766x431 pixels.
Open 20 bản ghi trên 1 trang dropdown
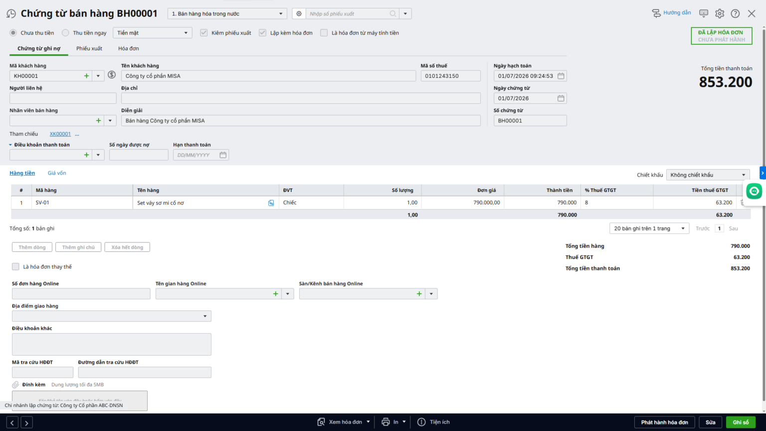pyautogui.click(x=649, y=228)
